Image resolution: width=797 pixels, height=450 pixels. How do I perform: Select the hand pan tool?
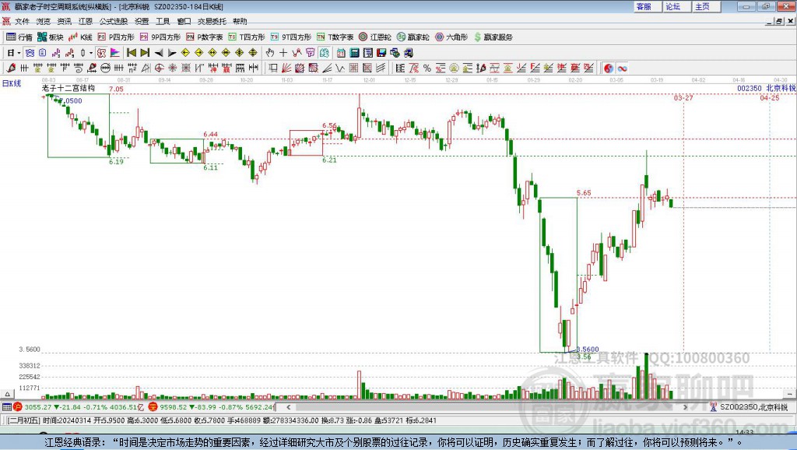[270, 53]
